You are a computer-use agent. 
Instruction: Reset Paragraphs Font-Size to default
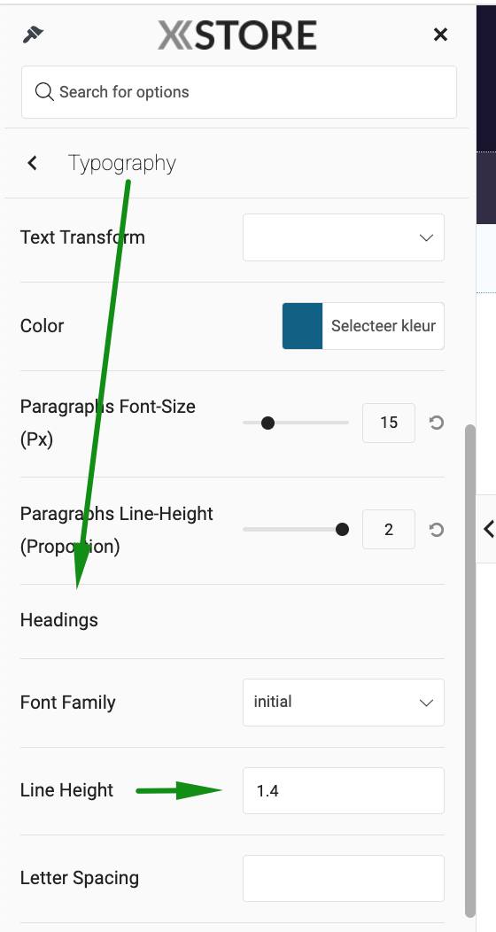tap(437, 423)
